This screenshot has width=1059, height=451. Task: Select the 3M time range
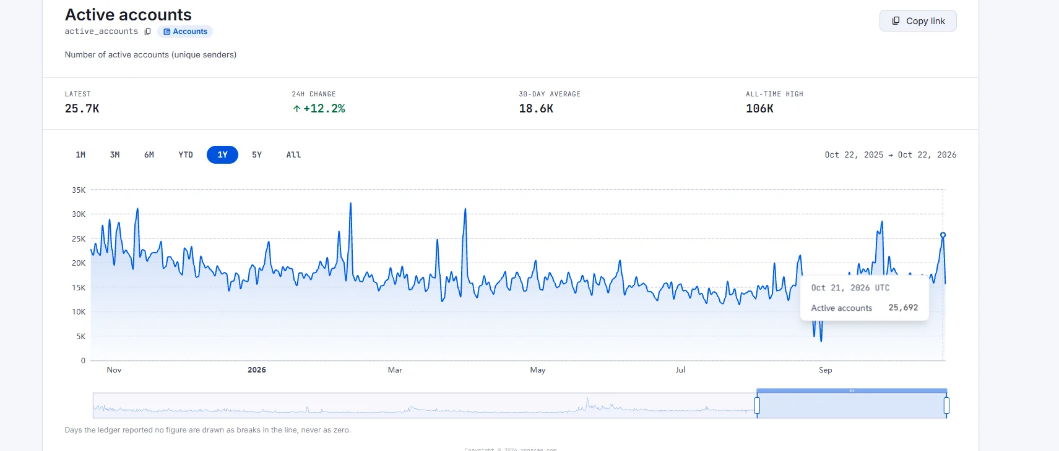[x=115, y=154]
